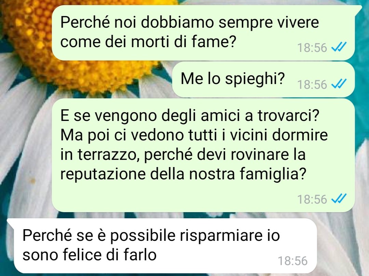Tap the teal wallpaper area right of the received message
The width and height of the screenshot is (369, 276).
tap(341, 245)
